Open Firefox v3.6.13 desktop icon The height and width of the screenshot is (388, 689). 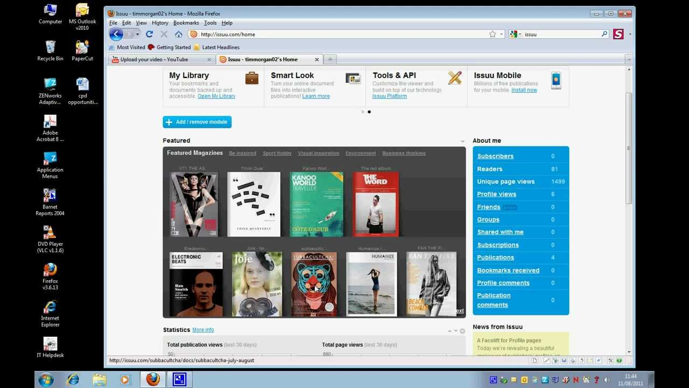click(x=50, y=277)
